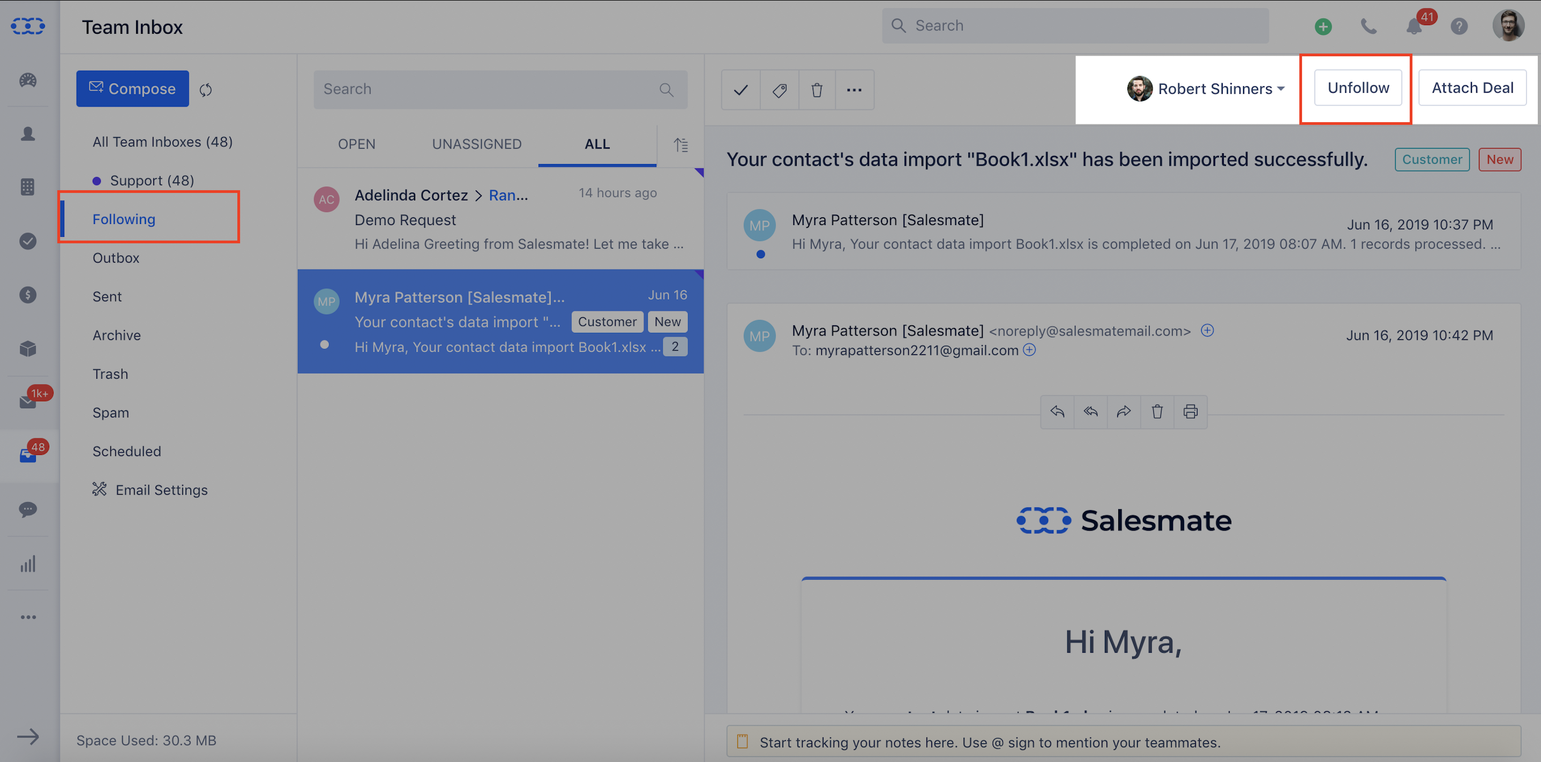This screenshot has height=762, width=1541.
Task: Click the trash icon in conversation toolbar
Action: pyautogui.click(x=817, y=89)
